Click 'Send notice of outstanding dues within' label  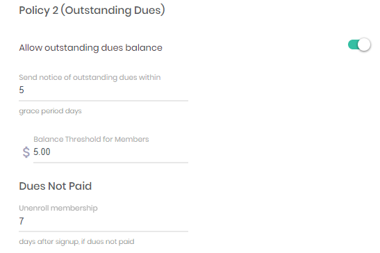[90, 77]
